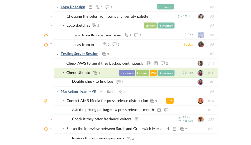Image resolution: width=251 pixels, height=145 pixels.
Task: Click the attachment icon beside Marketing Team - PR
Action: [x=120, y=92]
